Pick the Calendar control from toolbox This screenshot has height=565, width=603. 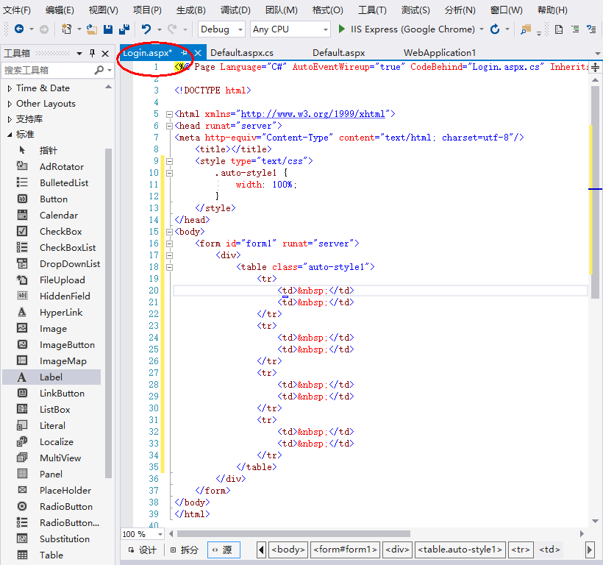pyautogui.click(x=58, y=216)
